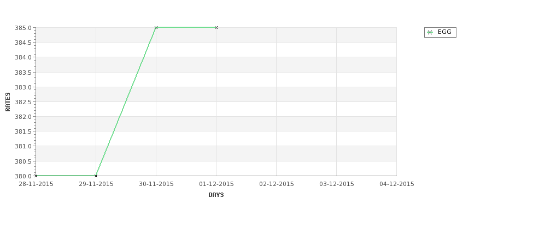Click the data point at 28-11-2015
The width and height of the screenshot is (533, 234).
point(36,176)
